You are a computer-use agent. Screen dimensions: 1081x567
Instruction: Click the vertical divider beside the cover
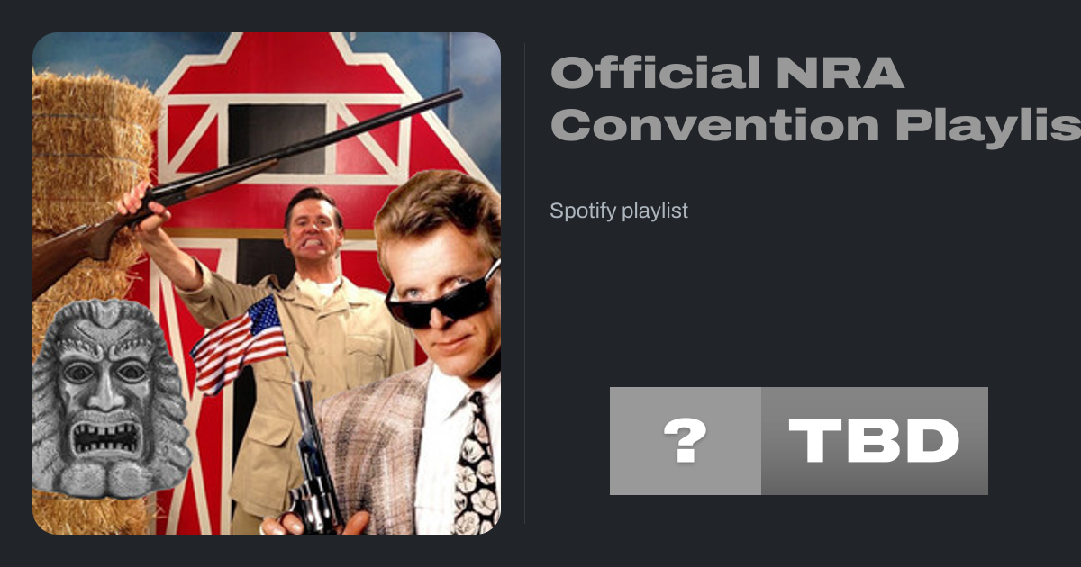point(524,283)
